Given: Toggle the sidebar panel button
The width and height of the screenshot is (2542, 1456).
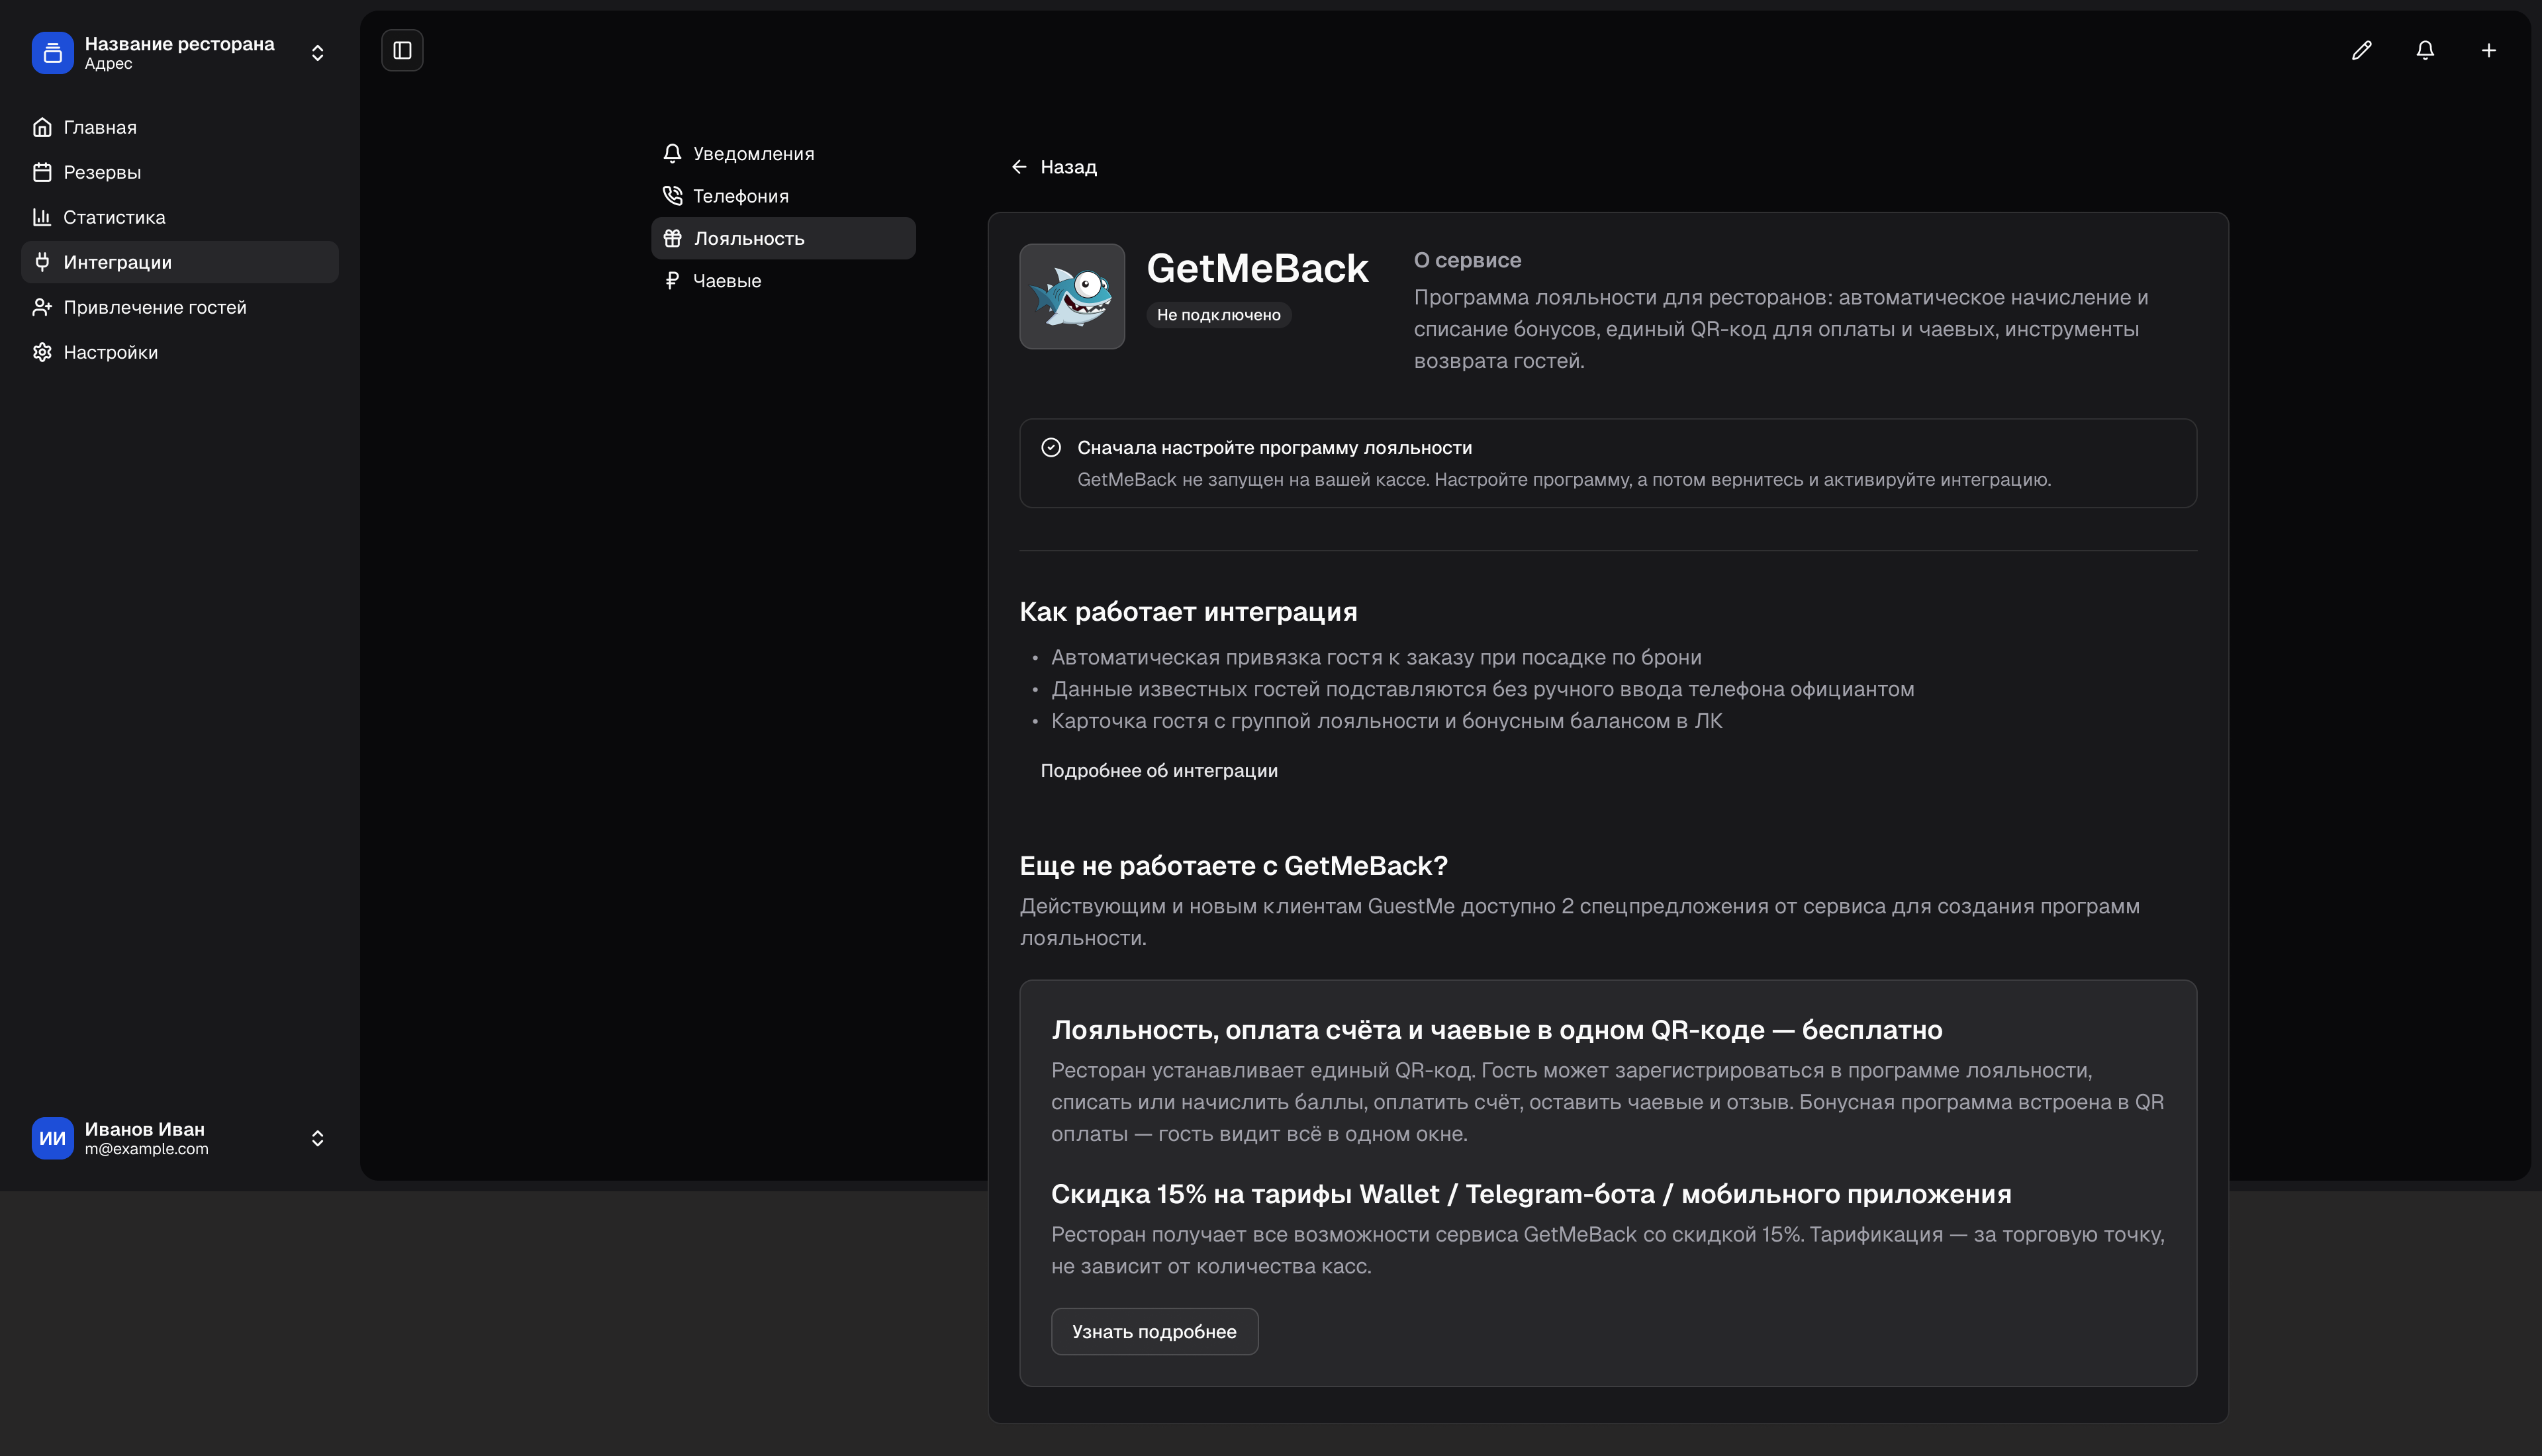Looking at the screenshot, I should 402,50.
